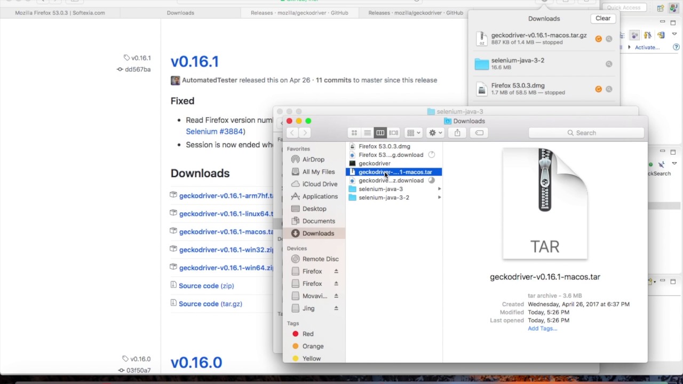Open the Selenium #3884 issue link
This screenshot has width=683, height=384.
[215, 131]
